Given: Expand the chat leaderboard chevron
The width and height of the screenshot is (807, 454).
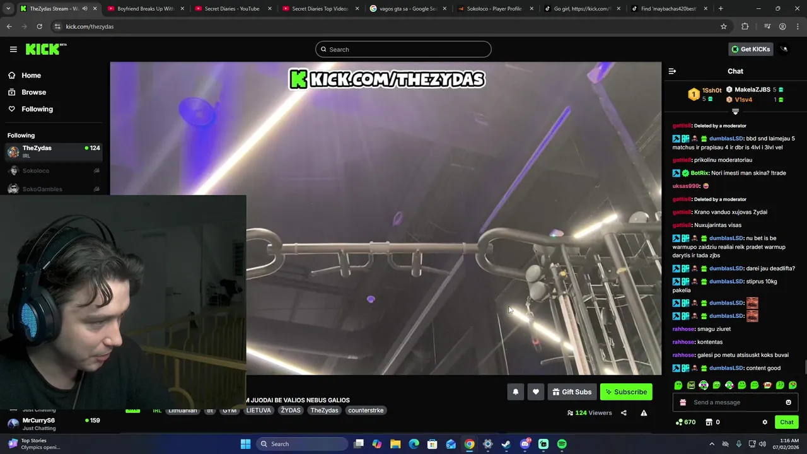Looking at the screenshot, I should pyautogui.click(x=735, y=112).
